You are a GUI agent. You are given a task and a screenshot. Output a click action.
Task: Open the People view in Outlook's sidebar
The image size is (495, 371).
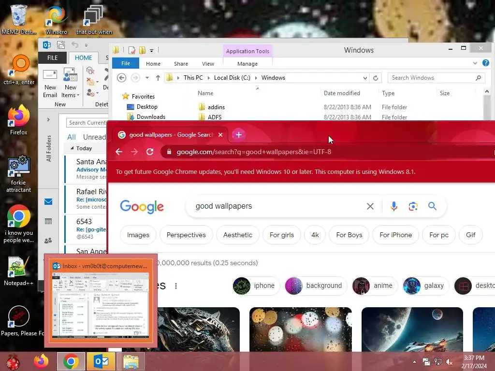[x=48, y=241]
